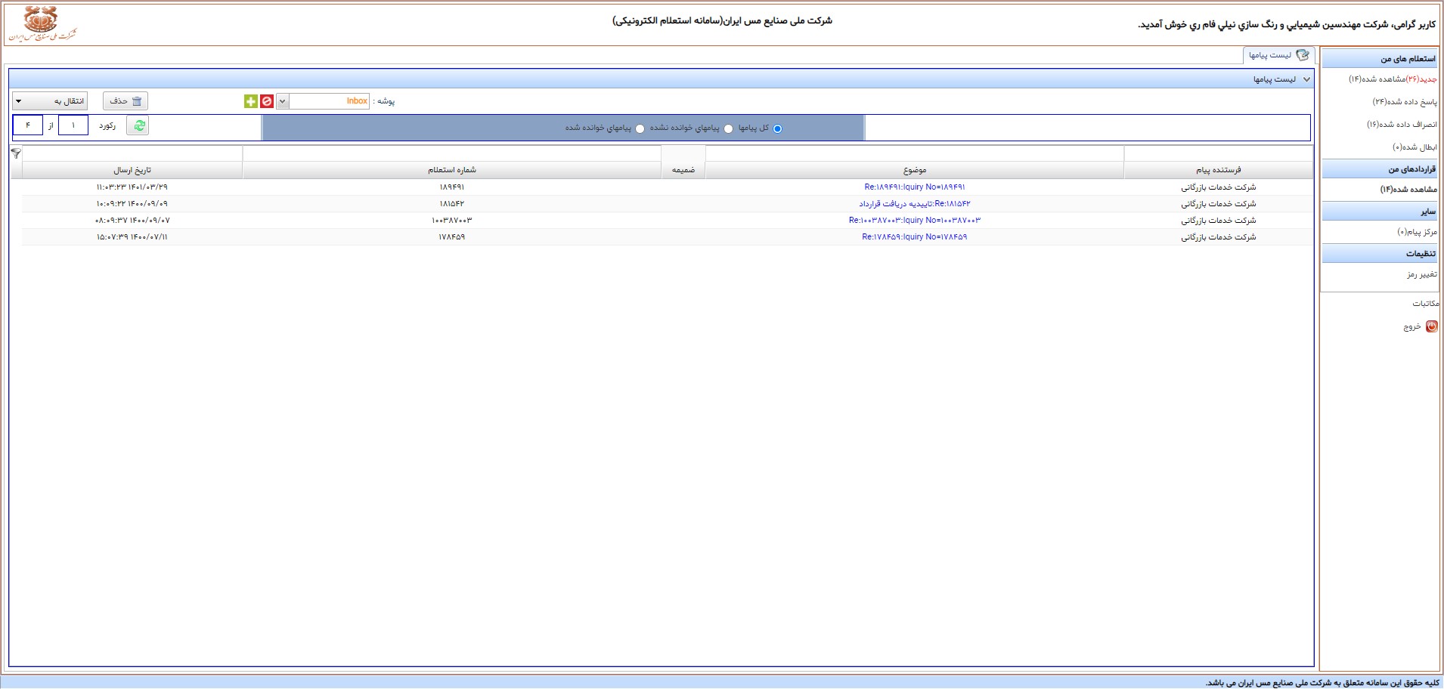Click the filter box above تاریخ ارسال column

[x=132, y=153]
